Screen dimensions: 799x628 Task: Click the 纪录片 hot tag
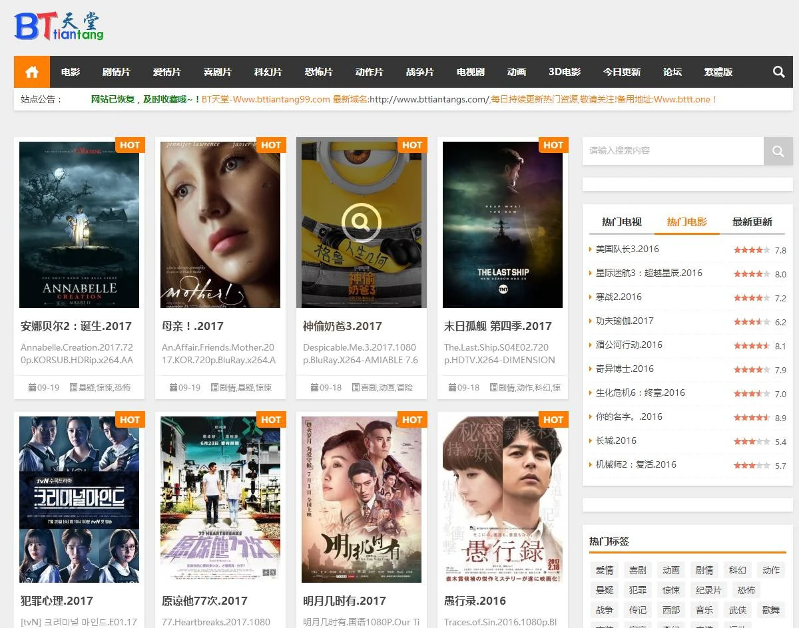[x=708, y=590]
